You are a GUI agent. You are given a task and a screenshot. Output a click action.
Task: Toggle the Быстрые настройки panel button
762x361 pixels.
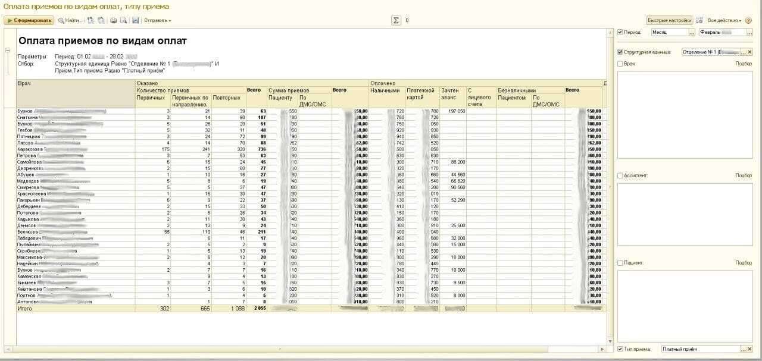(669, 20)
